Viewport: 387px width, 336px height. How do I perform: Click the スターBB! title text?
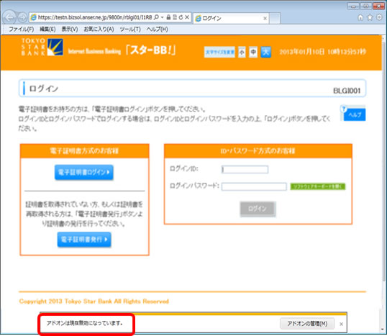click(x=150, y=50)
